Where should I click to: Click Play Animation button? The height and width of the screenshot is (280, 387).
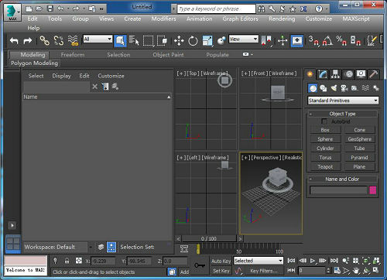click(x=313, y=261)
